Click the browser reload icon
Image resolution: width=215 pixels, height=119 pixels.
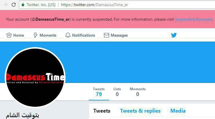(x=14, y=5)
